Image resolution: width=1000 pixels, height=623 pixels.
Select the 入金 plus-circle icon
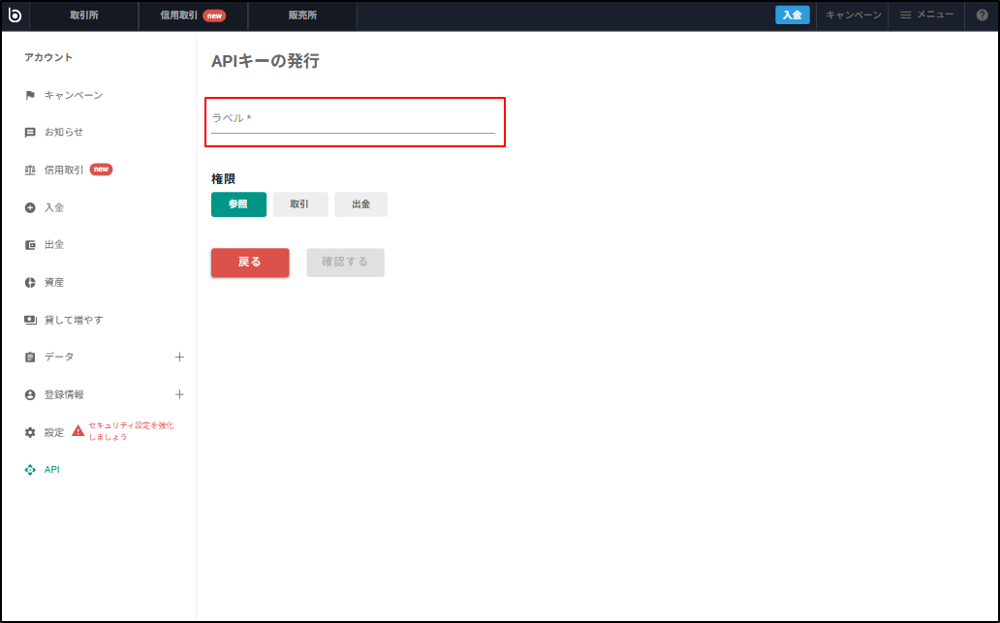(x=29, y=206)
